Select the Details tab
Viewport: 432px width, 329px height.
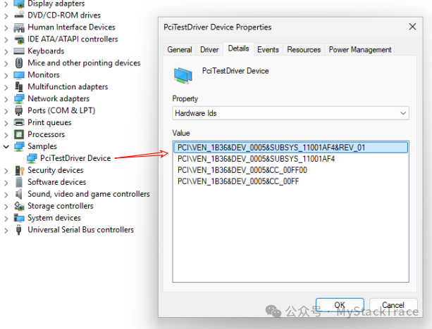click(x=239, y=49)
